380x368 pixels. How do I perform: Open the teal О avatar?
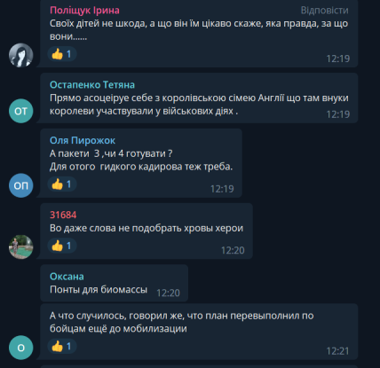click(20, 348)
